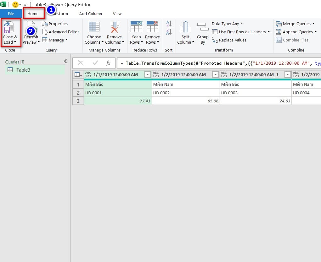The width and height of the screenshot is (321, 262).
Task: Click the Split Column icon
Action: (185, 28)
